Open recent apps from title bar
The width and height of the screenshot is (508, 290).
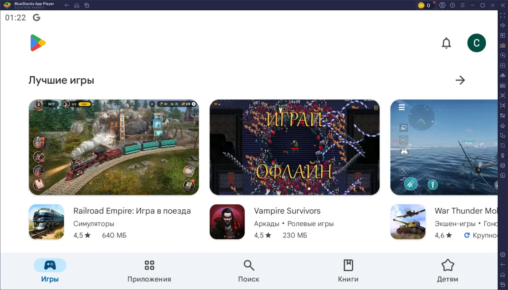87,5
